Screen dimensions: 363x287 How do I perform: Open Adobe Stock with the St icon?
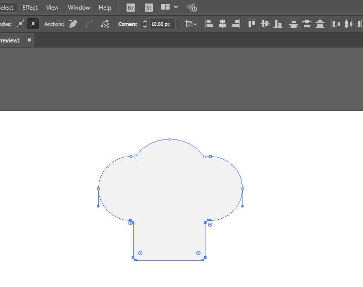coord(148,8)
